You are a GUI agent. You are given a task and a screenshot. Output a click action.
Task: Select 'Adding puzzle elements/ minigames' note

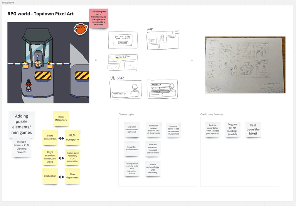(22, 124)
